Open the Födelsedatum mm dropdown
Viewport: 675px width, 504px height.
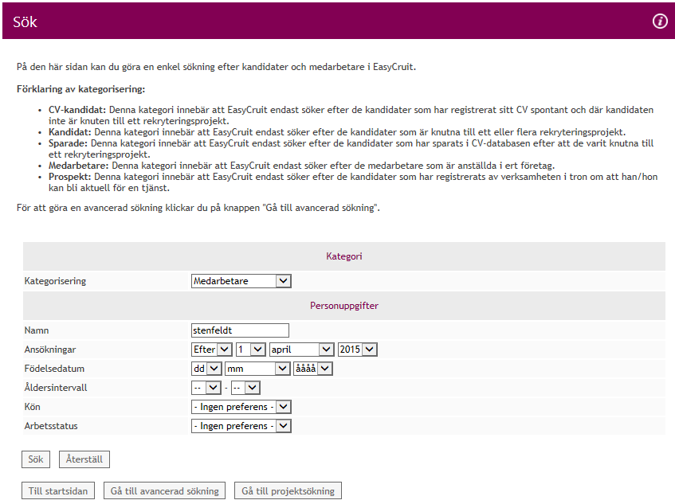(x=257, y=369)
